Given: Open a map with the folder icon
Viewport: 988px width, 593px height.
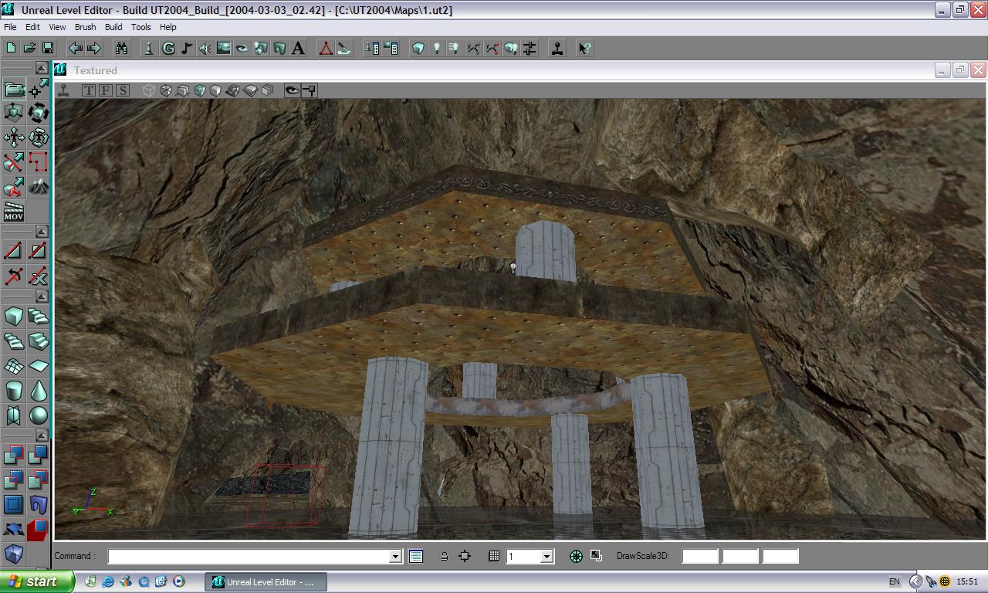Looking at the screenshot, I should 29,48.
